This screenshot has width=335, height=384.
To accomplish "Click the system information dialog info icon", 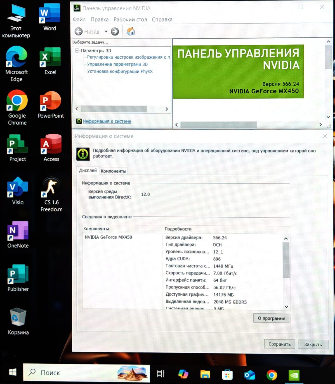I will click(83, 154).
